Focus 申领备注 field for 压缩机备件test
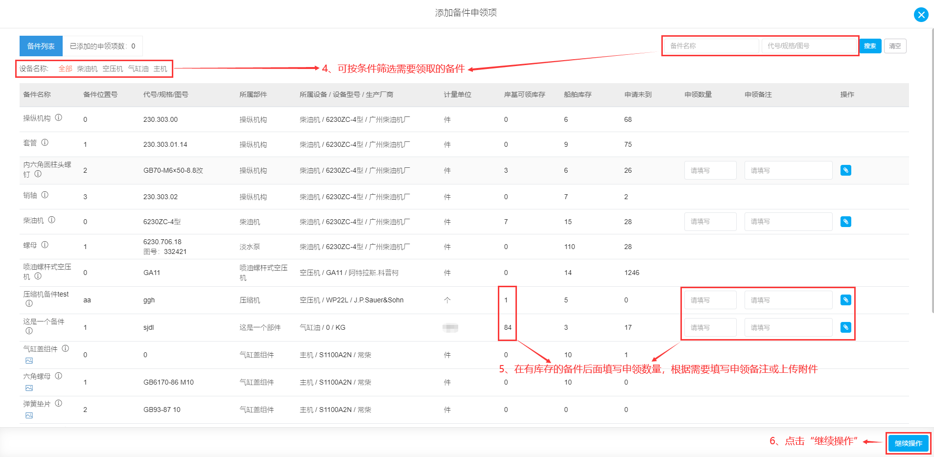The image size is (934, 457). click(788, 300)
